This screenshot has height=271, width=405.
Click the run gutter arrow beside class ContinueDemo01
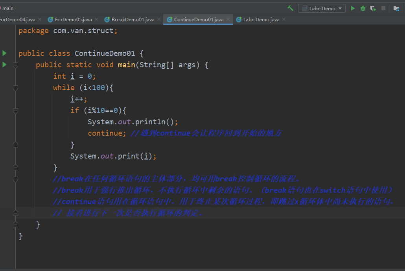[4, 53]
